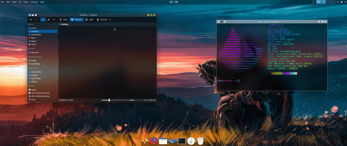Click the Desktop breadcrumb in location bar
This screenshot has width=347, height=146.
coord(65,24)
